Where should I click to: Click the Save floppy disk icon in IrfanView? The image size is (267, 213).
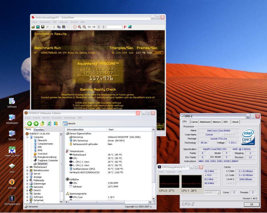pos(43,27)
